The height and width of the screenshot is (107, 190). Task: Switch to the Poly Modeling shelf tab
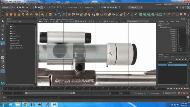23,11
